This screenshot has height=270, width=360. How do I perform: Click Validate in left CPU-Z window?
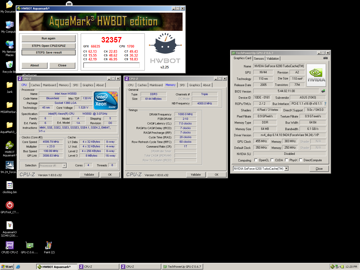(89, 175)
